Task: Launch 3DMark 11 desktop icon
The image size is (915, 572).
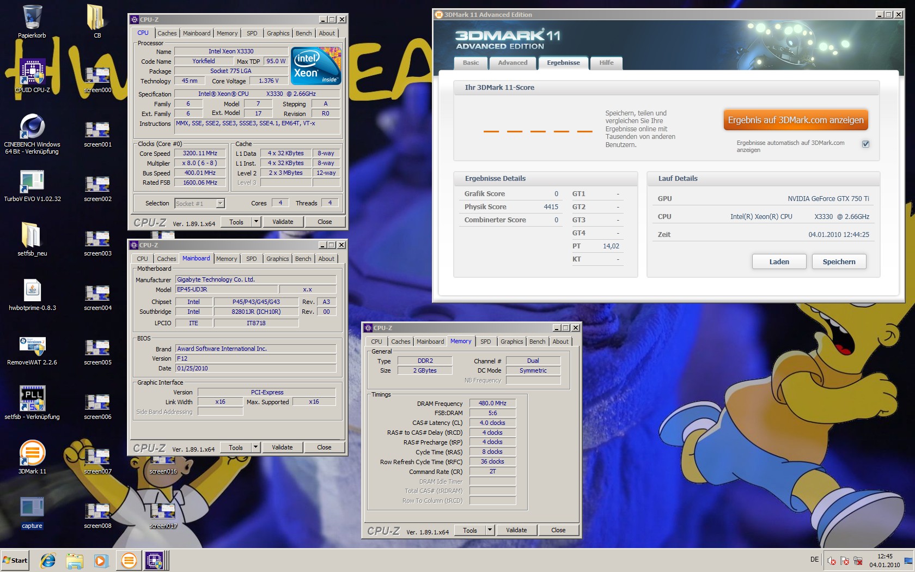Action: (x=32, y=458)
